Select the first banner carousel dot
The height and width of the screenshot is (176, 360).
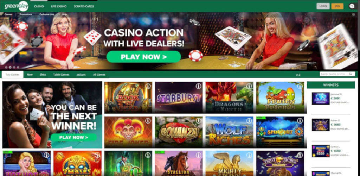(6, 67)
